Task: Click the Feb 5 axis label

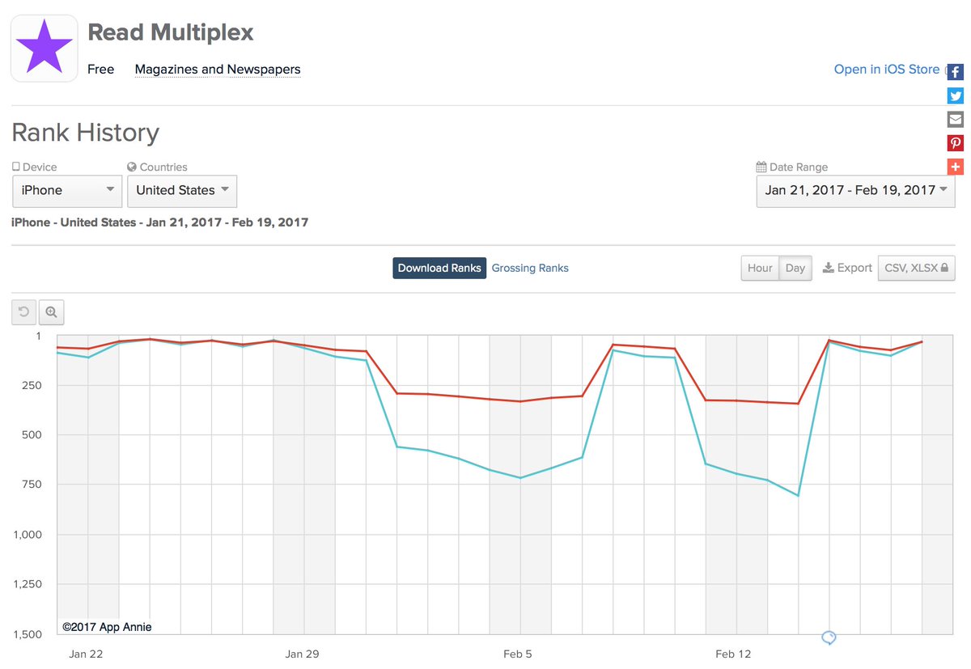Action: [x=518, y=654]
